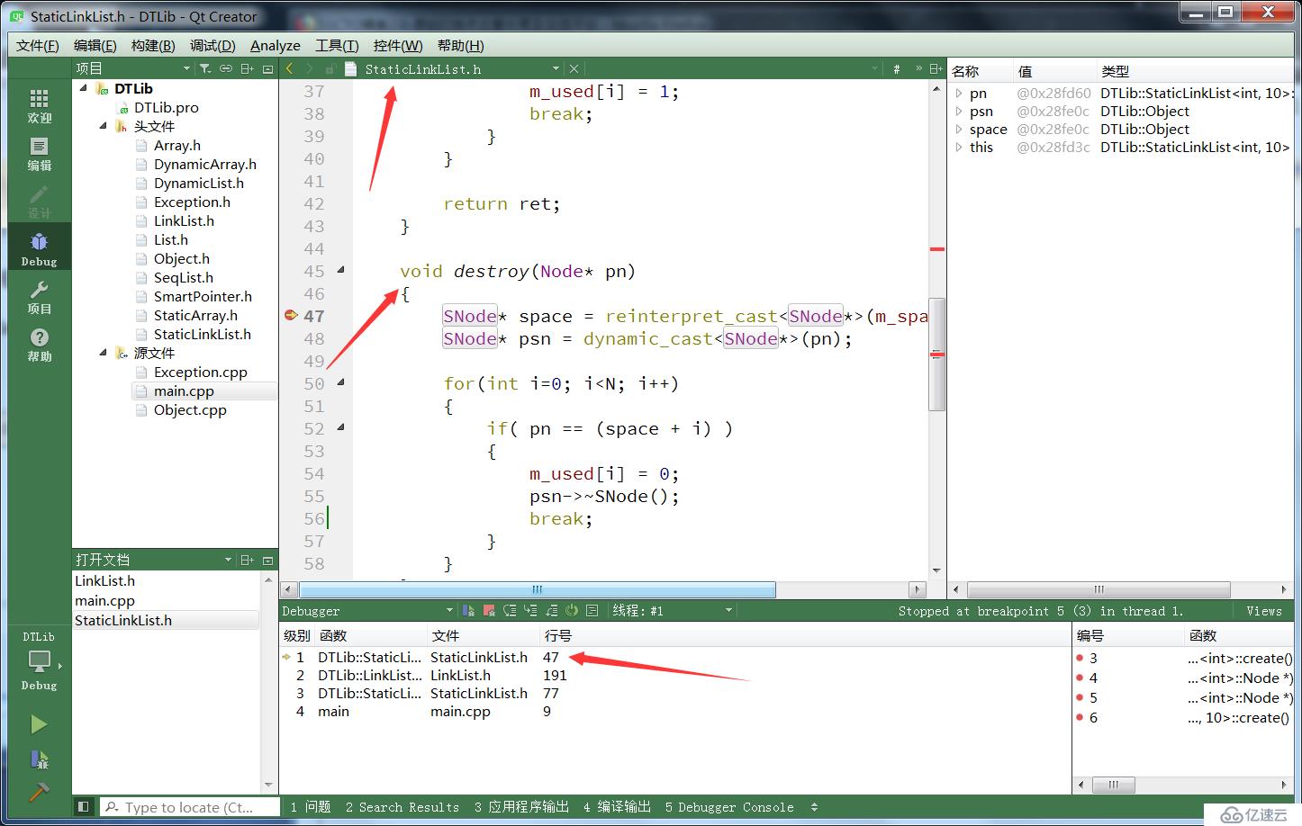
Task: Open 3 应用程序输出 pane
Action: pyautogui.click(x=521, y=807)
